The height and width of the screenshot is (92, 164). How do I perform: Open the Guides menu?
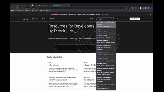coord(44,19)
